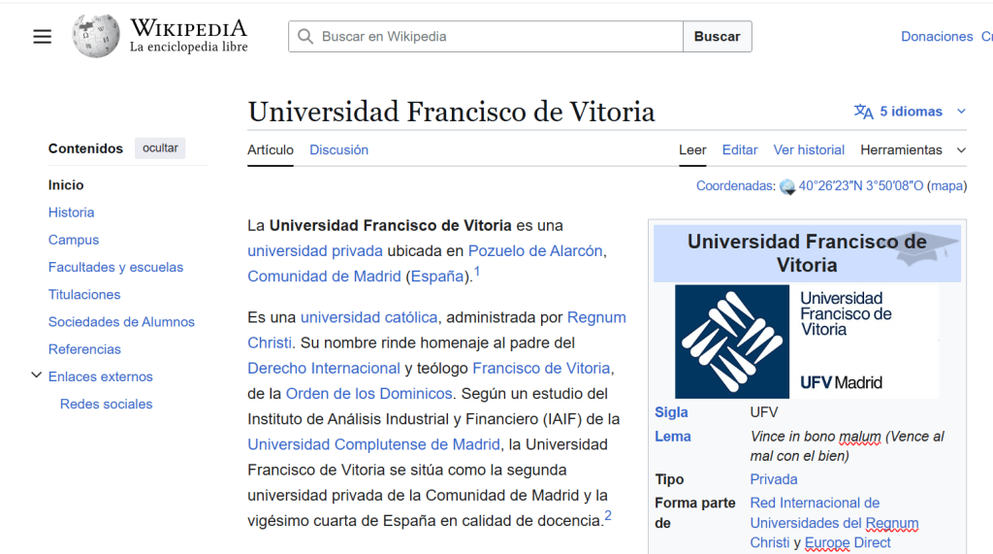Collapse the Enlaces externos section chevron
The image size is (993, 554).
tap(36, 375)
